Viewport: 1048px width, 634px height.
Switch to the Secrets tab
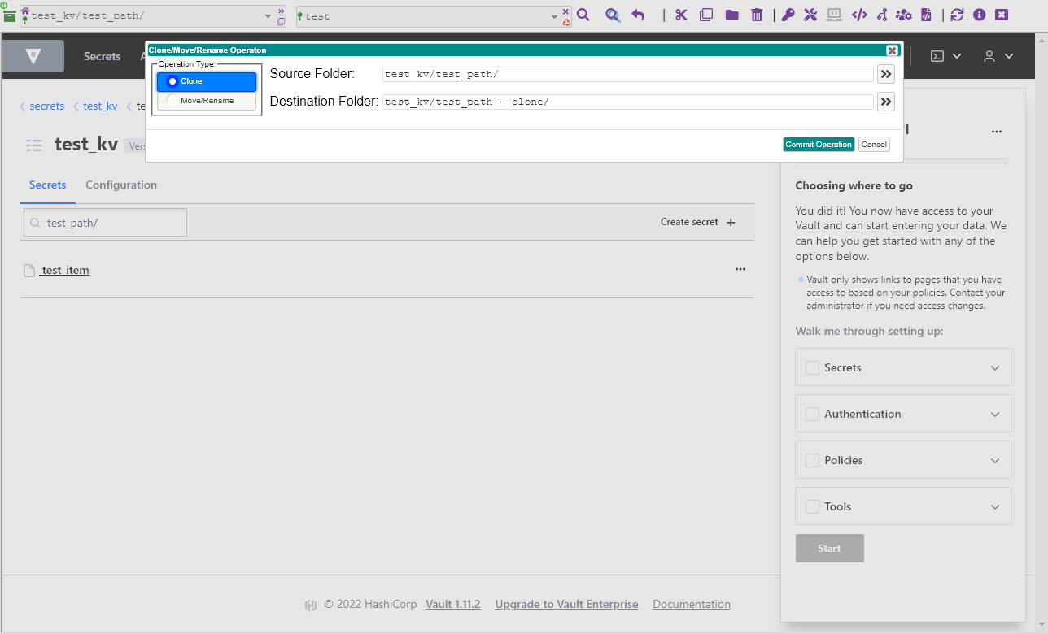tap(48, 185)
